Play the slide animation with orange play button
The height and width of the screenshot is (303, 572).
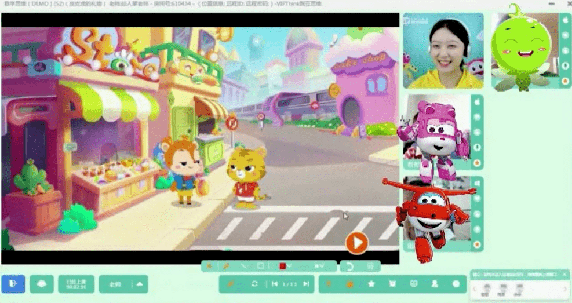(x=357, y=243)
